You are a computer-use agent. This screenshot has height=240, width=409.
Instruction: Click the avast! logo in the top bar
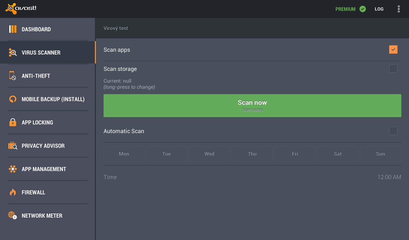point(21,9)
